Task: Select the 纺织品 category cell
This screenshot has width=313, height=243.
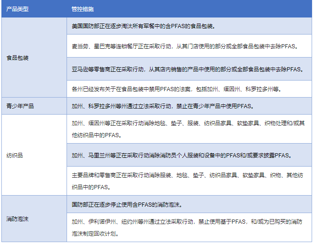Action: coord(15,156)
